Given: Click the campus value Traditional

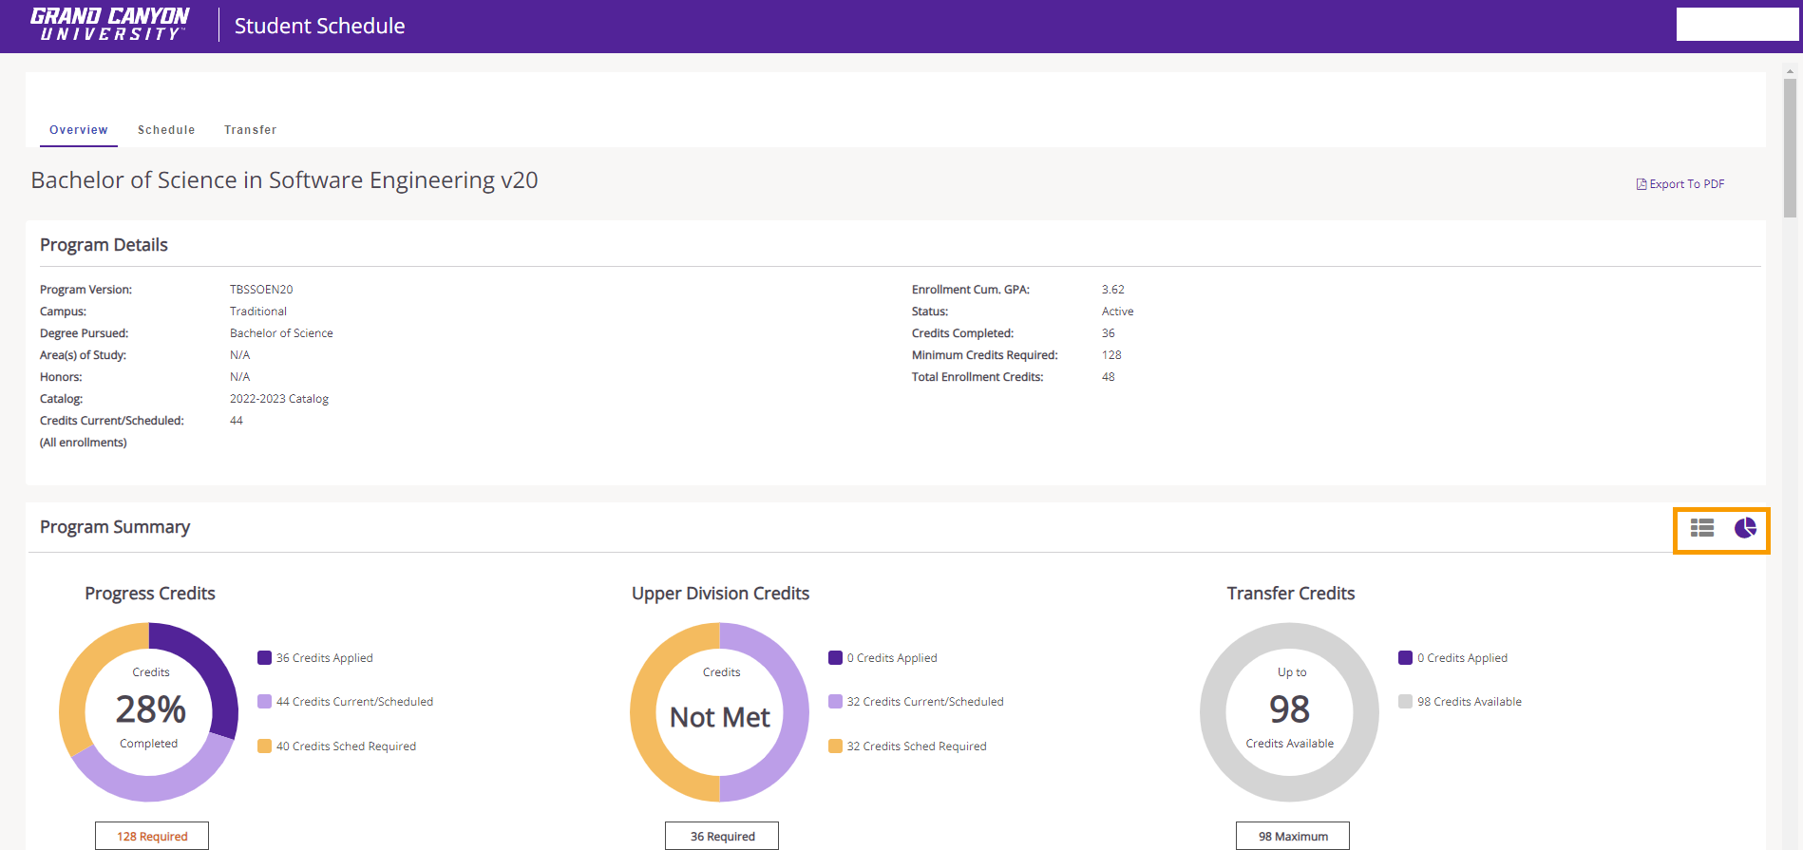Looking at the screenshot, I should [x=258, y=312].
